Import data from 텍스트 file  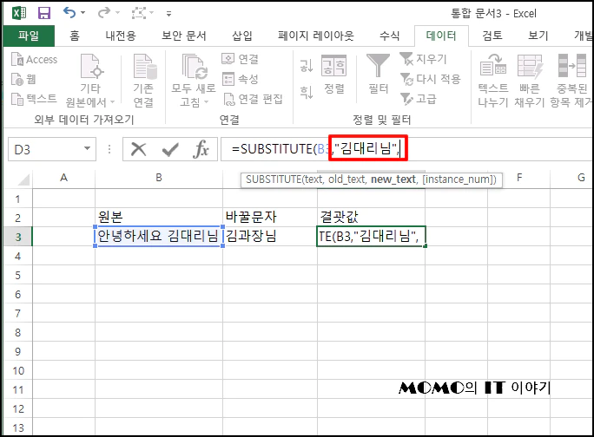(34, 99)
